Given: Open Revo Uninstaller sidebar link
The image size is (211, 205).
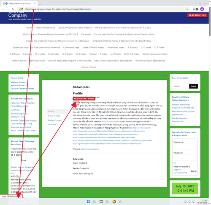Looking at the screenshot, I should 184,113.
